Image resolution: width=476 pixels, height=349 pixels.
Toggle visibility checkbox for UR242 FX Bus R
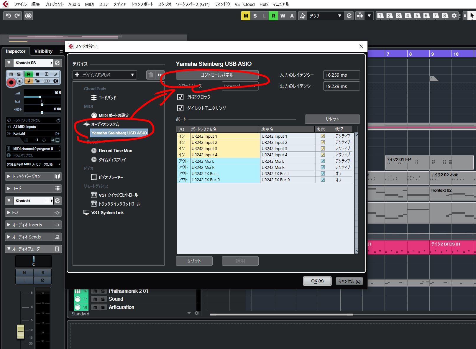[323, 180]
